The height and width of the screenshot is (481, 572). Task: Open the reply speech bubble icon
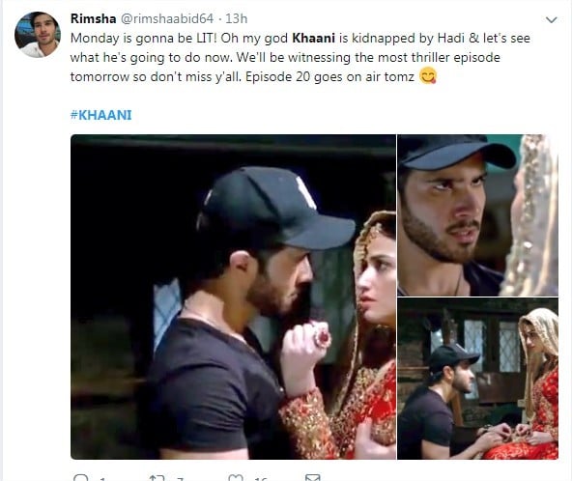coord(80,478)
